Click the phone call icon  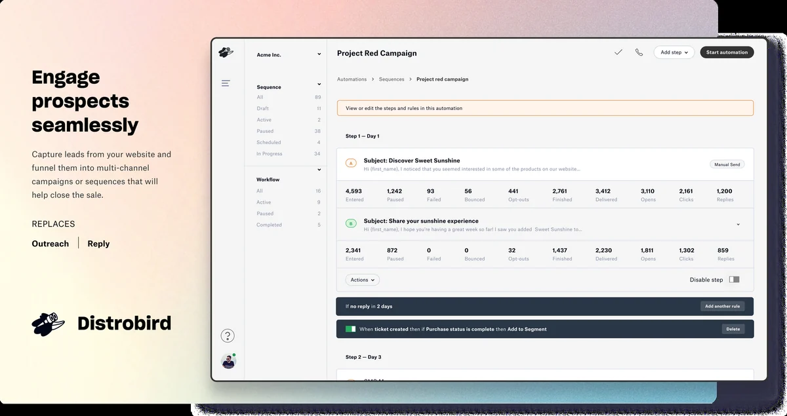tap(639, 52)
